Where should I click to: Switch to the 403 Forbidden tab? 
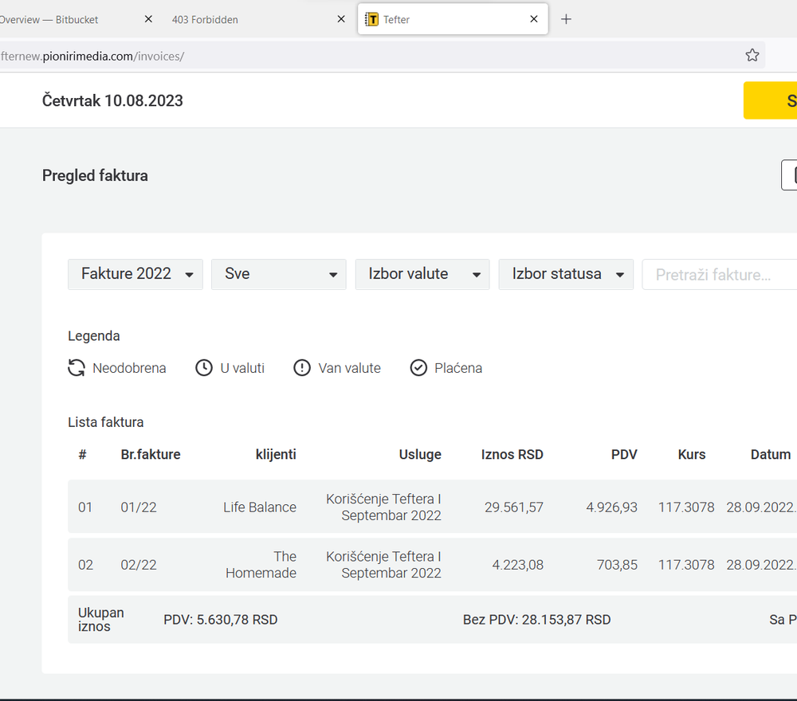pos(239,19)
